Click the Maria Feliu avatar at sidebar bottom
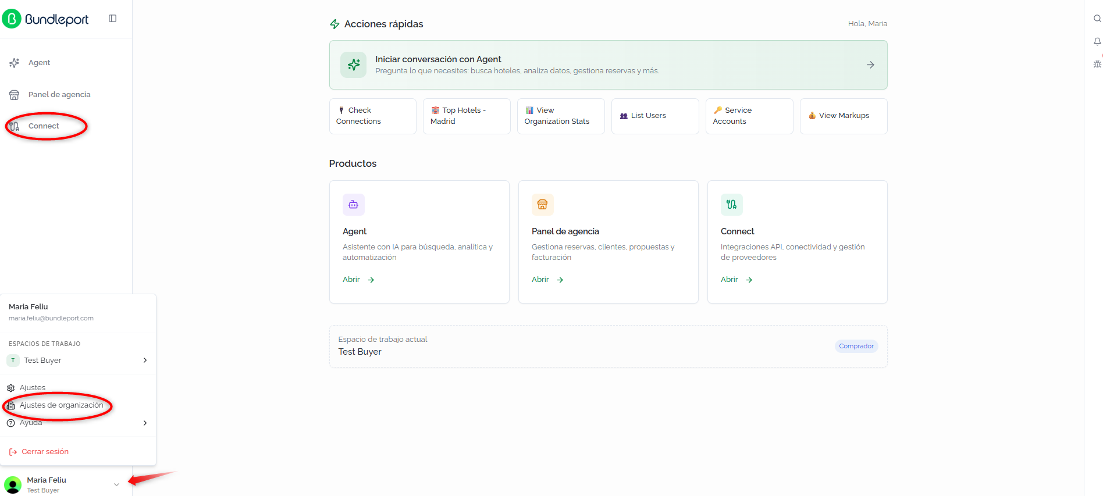 (13, 485)
